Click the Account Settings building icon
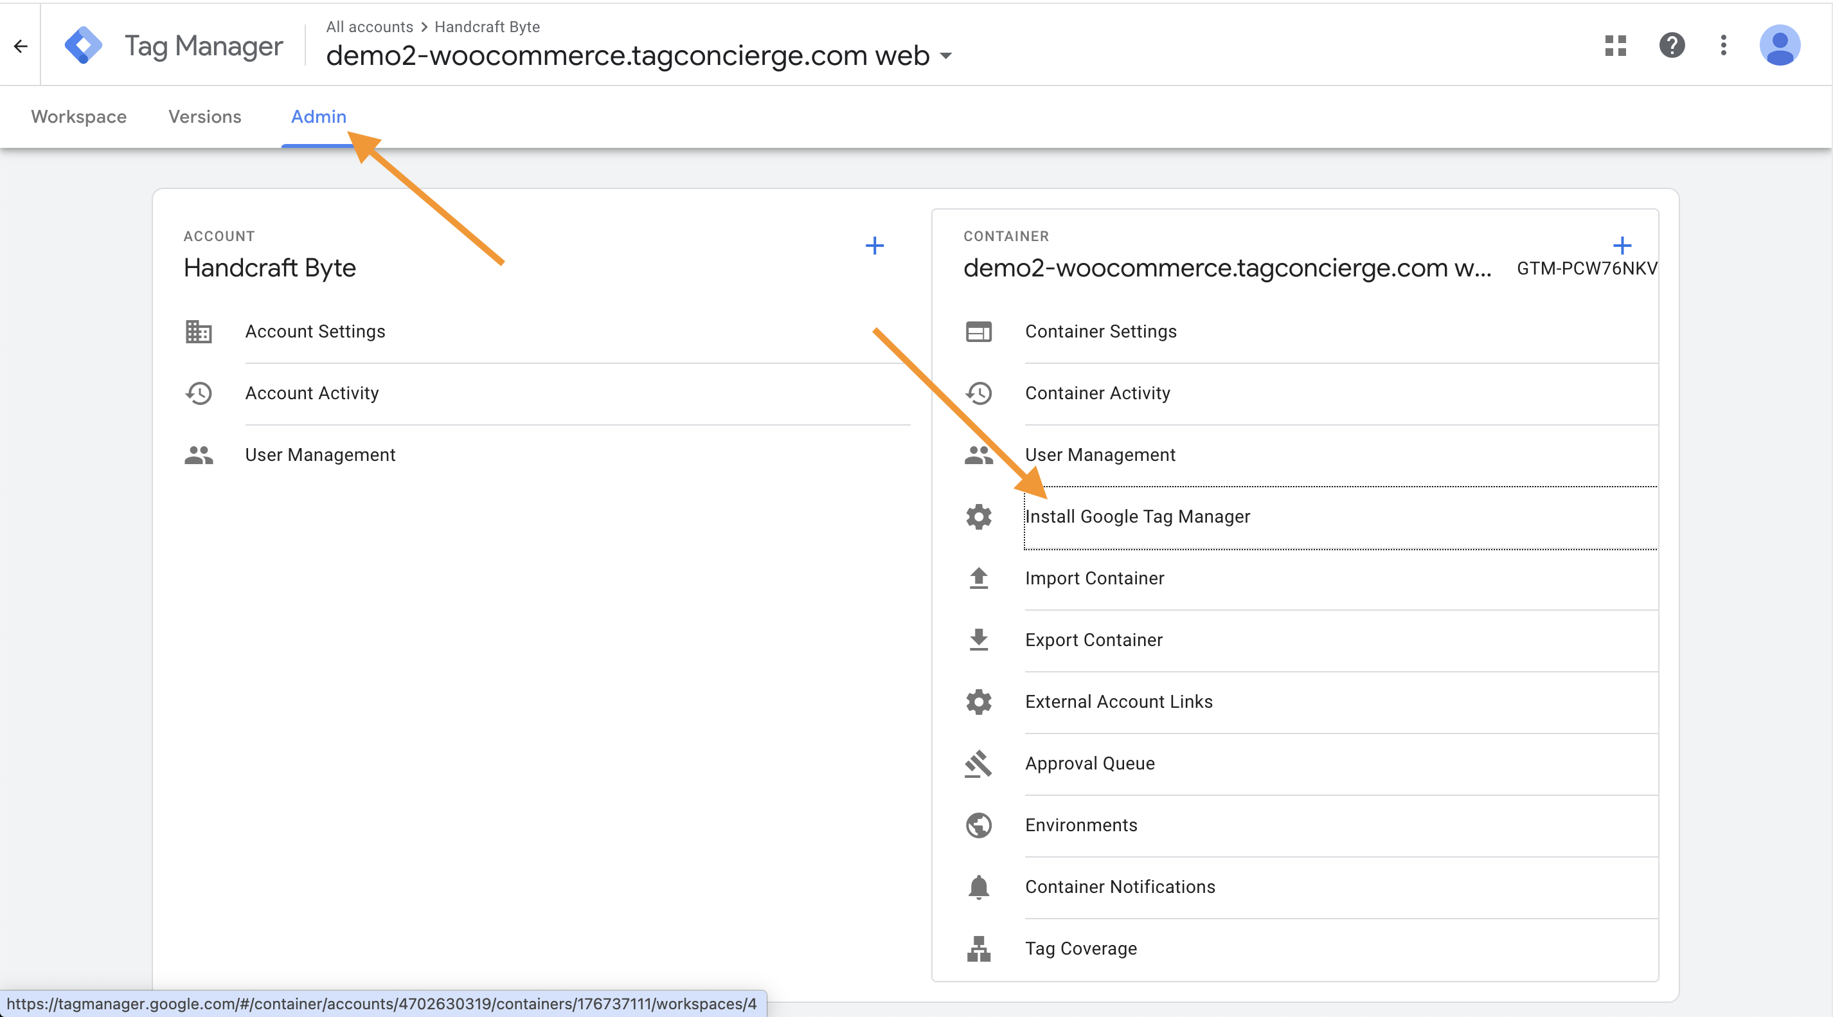 199,332
